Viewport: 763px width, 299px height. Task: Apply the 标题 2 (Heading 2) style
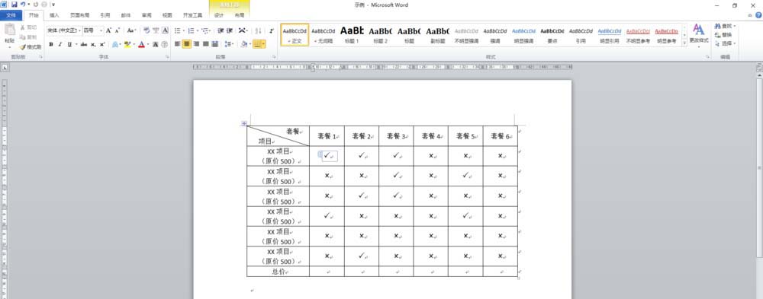381,35
